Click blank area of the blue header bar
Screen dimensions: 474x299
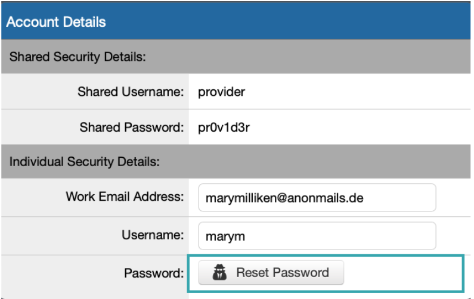(x=287, y=21)
